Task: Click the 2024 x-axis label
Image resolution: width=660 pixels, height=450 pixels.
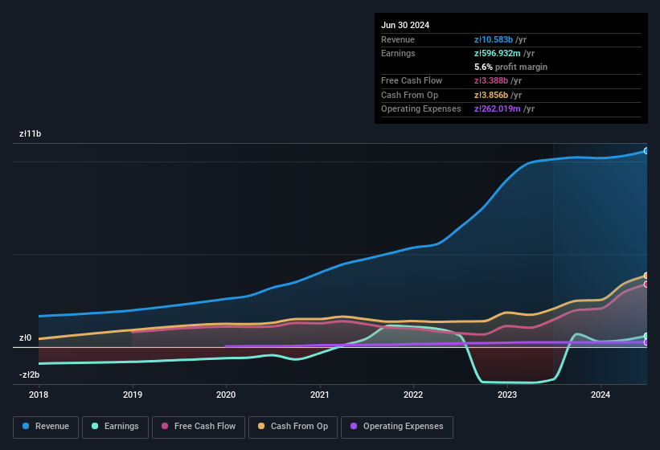Action: [601, 395]
